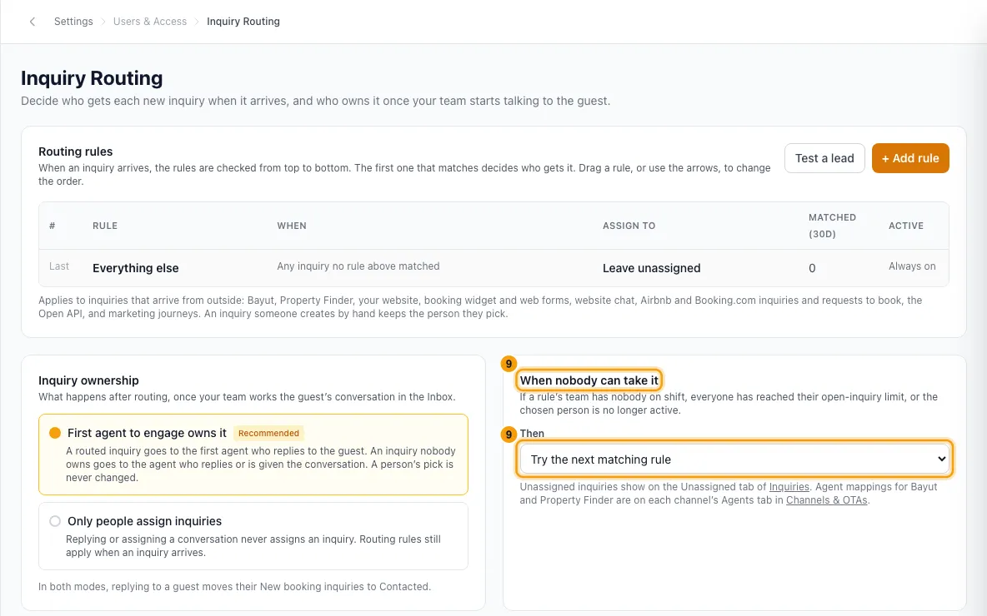The image size is (987, 616).
Task: Click the ACTIVE column header
Action: 906,226
